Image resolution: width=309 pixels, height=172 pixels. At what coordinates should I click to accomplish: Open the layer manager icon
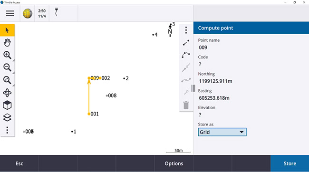coord(7,118)
